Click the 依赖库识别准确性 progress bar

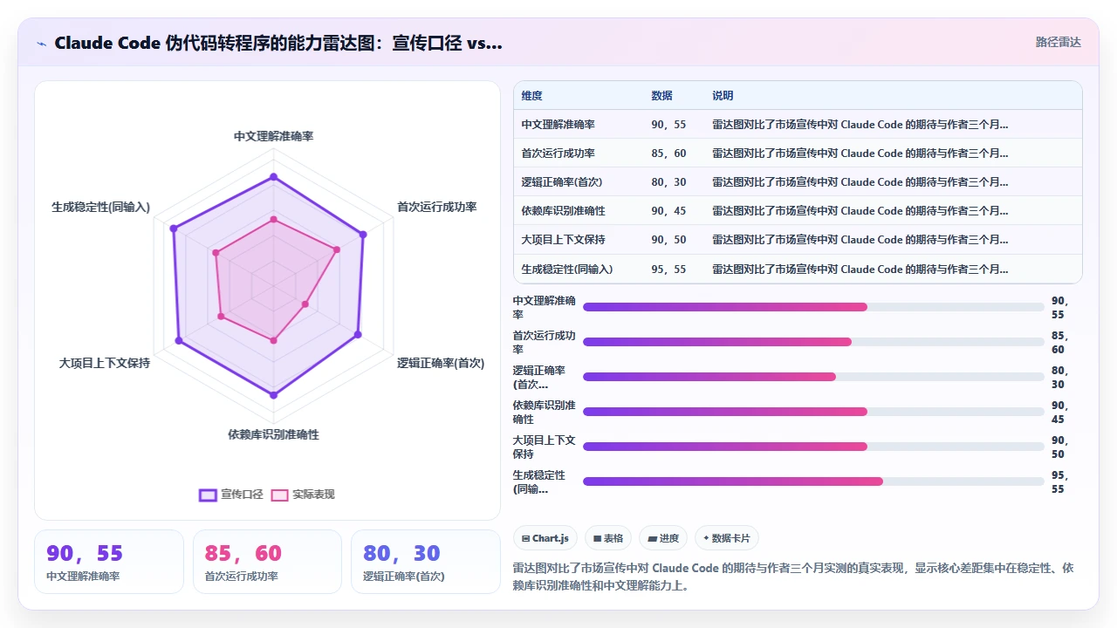[813, 412]
